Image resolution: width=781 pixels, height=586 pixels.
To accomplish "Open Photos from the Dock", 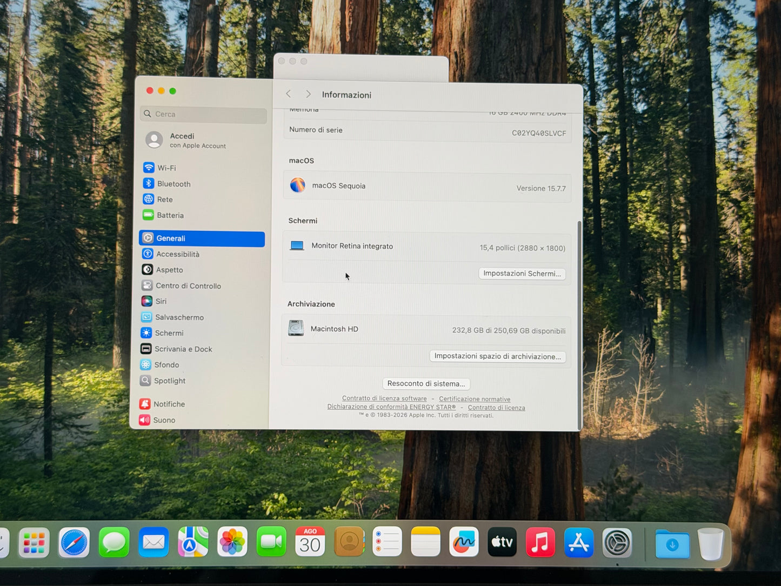I will 232,542.
